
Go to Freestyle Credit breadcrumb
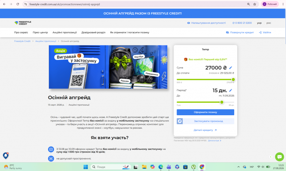coord(22,41)
